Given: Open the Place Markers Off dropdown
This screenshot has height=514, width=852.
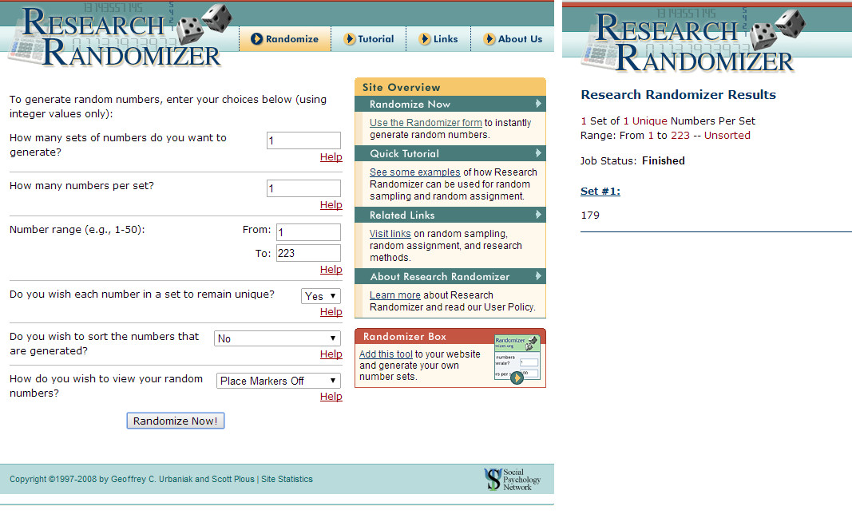Looking at the screenshot, I should click(278, 381).
